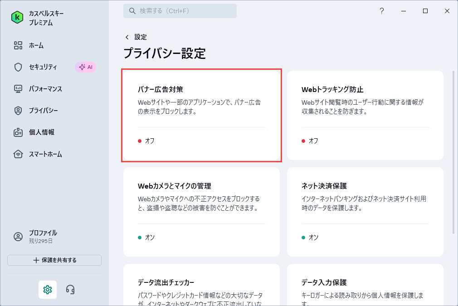Click オン status under Webカメラとマイクの管理

146,238
